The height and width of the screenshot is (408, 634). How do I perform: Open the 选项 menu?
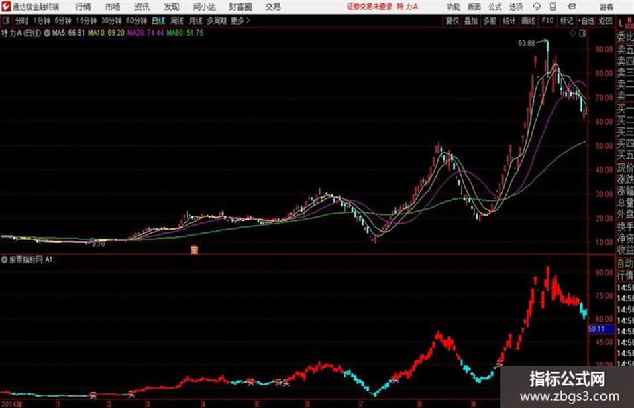click(x=515, y=7)
